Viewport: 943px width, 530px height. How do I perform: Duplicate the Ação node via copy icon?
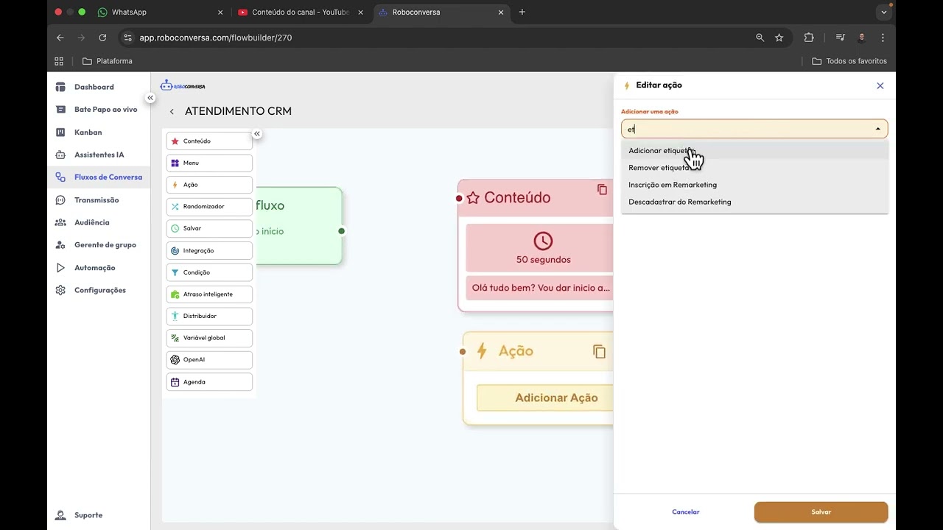[600, 352]
